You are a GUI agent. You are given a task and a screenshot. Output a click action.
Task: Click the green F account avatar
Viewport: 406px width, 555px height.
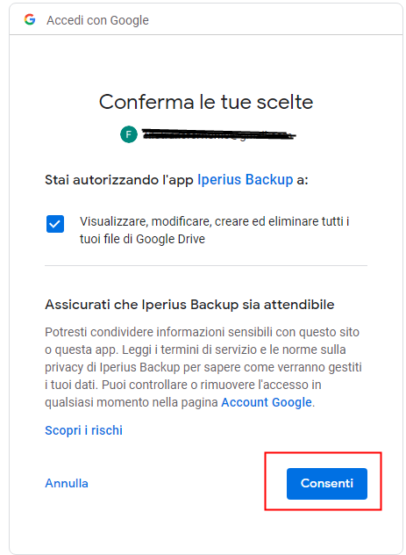[x=129, y=134]
